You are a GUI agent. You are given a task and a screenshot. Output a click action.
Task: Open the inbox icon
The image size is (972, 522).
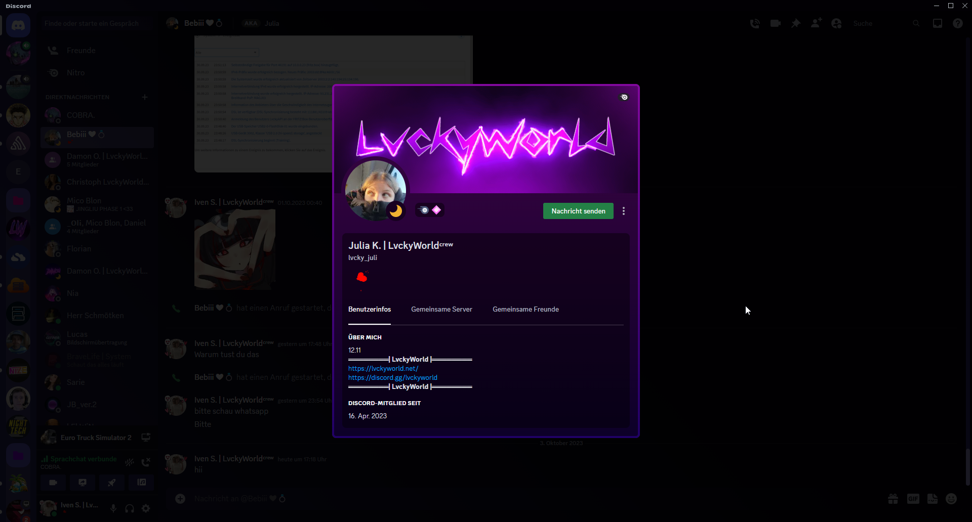pyautogui.click(x=938, y=23)
